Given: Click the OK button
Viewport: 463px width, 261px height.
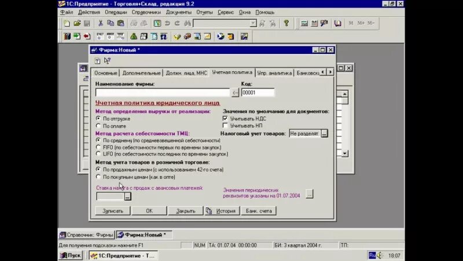Looking at the screenshot, I should (149, 211).
